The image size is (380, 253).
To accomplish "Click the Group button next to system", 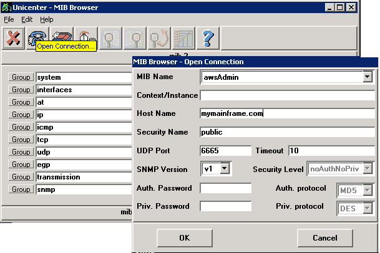I will tap(21, 77).
